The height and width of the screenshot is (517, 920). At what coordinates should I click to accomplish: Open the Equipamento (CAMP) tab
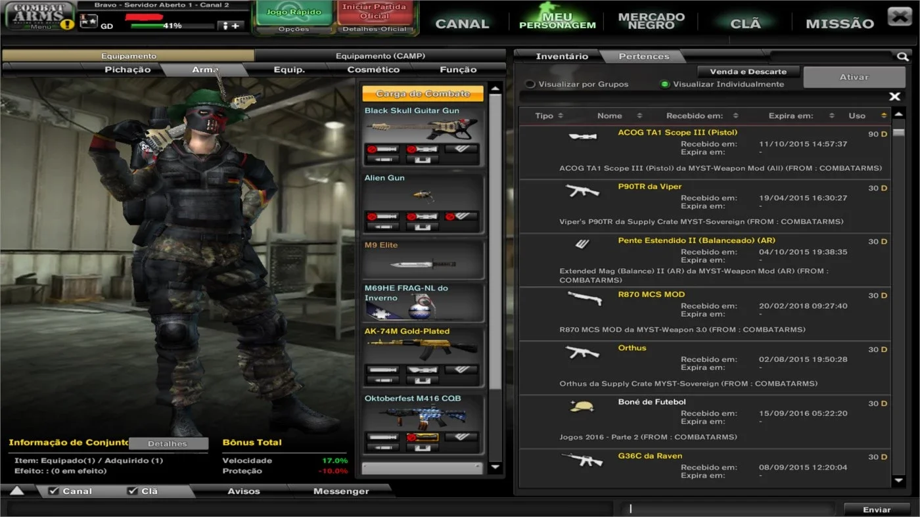click(380, 56)
